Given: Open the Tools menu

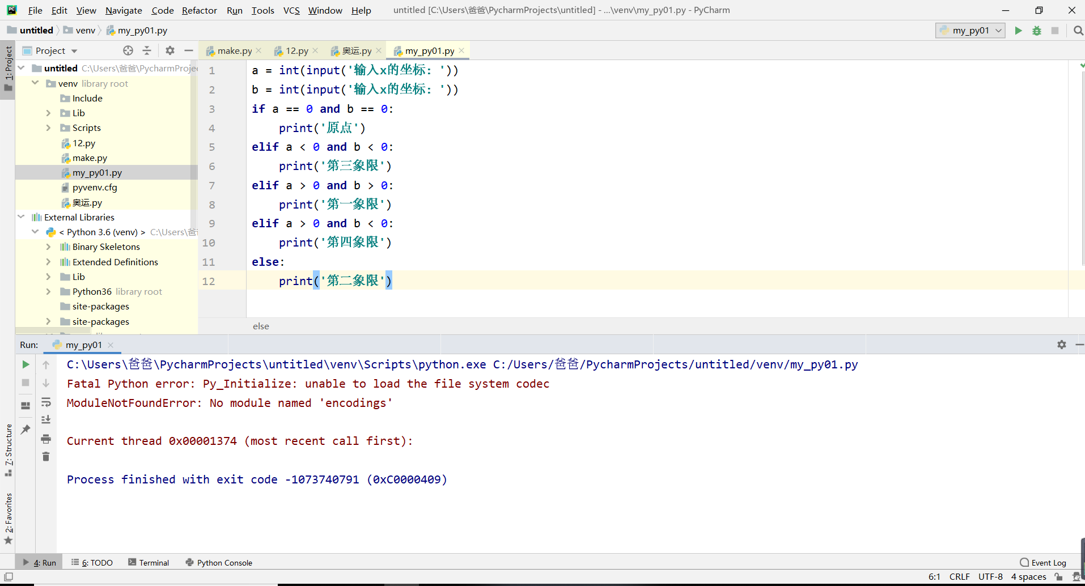Looking at the screenshot, I should pos(262,10).
